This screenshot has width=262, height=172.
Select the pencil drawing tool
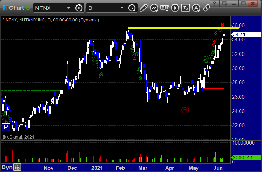click(143, 8)
